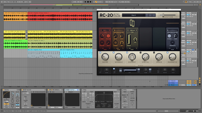Click the input GAIN knob in RC-20
The image size is (202, 113).
[x=107, y=70]
